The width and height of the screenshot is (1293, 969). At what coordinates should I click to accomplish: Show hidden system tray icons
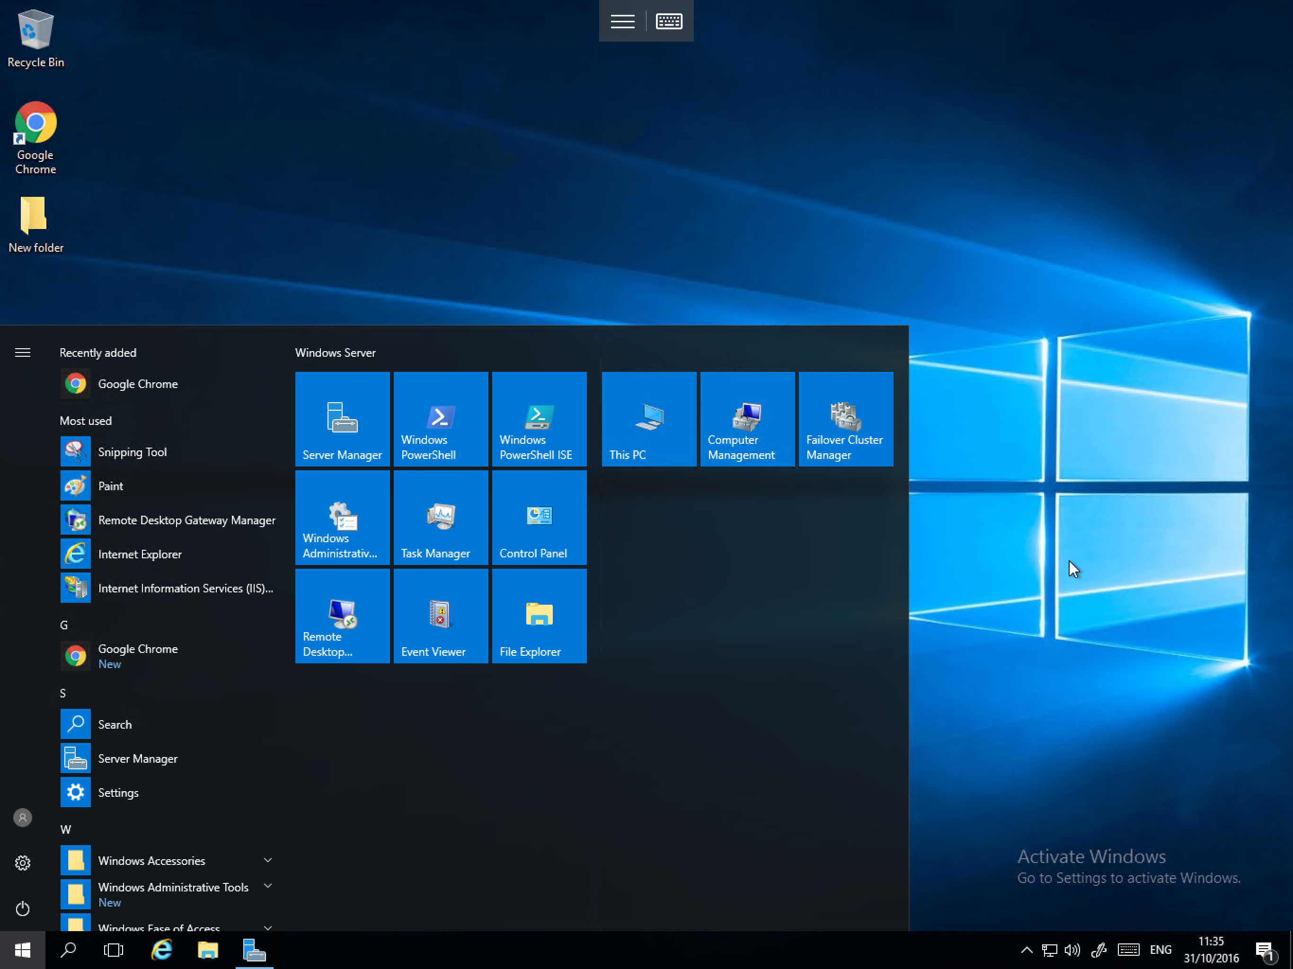click(1027, 950)
